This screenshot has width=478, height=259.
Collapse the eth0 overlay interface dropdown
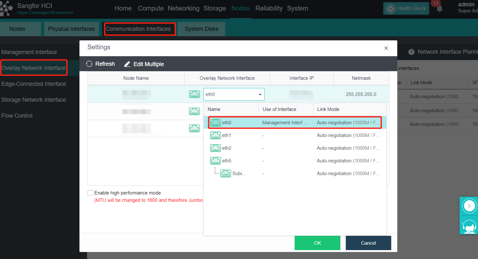[x=260, y=94]
